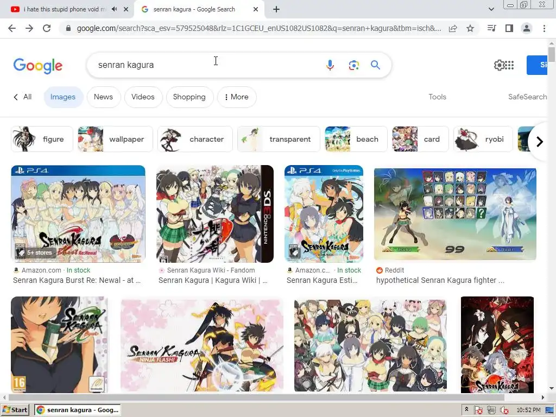The image size is (556, 417).
Task: Switch to the Shopping tab
Action: tap(189, 97)
